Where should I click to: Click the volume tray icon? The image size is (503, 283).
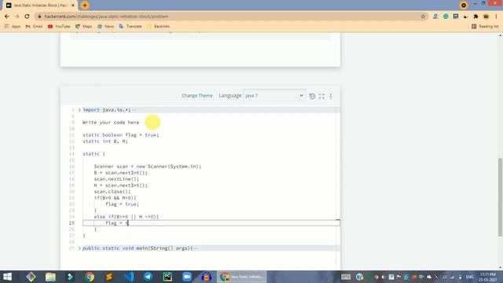[384, 277]
